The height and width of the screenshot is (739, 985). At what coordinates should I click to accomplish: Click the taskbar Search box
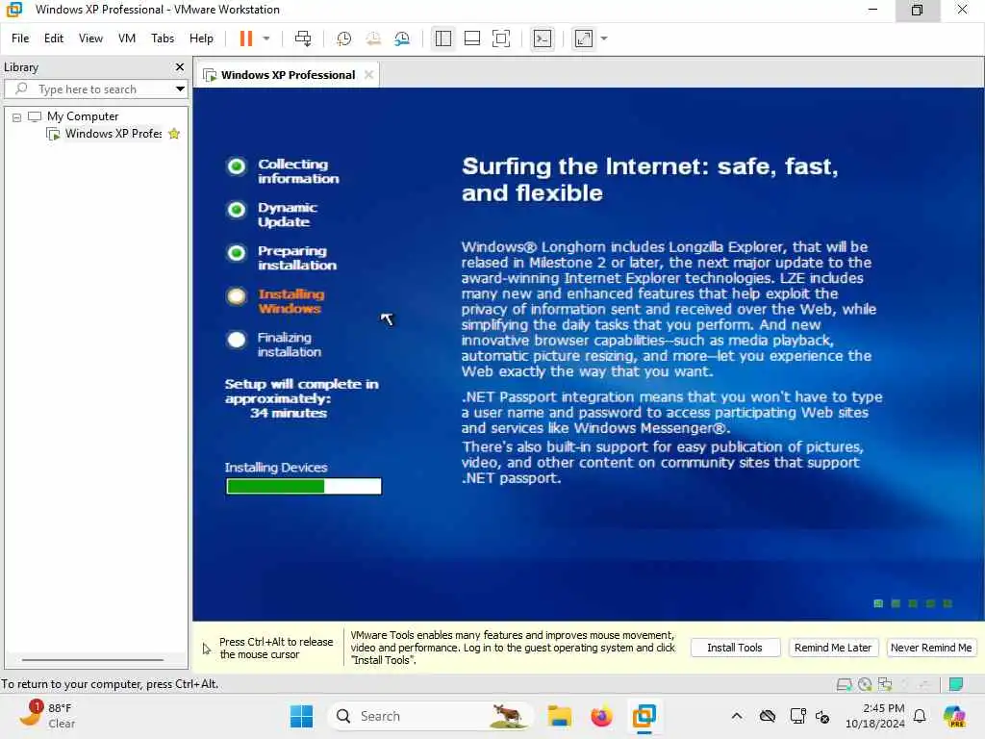point(431,716)
